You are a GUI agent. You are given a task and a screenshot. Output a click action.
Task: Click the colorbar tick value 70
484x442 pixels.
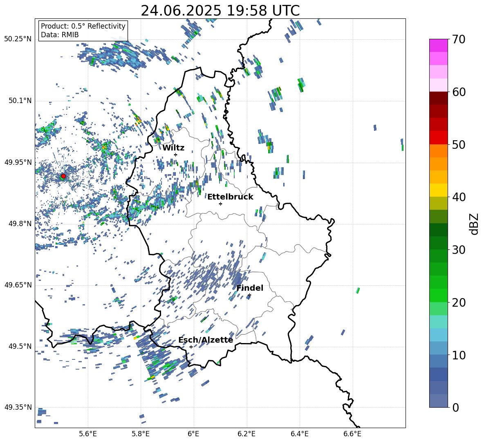459,40
